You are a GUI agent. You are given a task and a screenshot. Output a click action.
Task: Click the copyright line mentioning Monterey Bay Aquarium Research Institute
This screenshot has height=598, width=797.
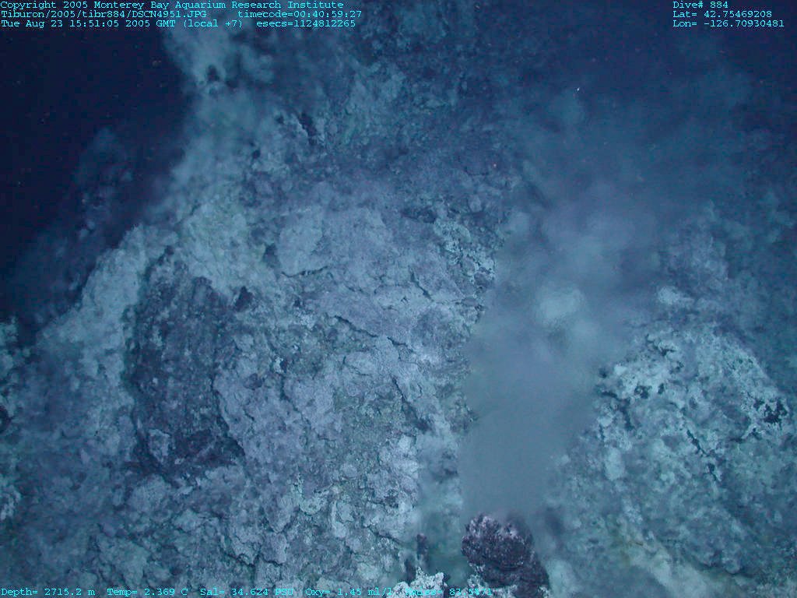tap(172, 5)
